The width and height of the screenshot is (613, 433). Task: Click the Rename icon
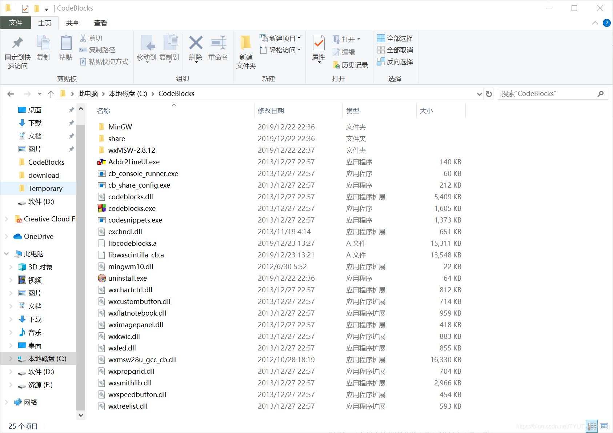coord(218,43)
